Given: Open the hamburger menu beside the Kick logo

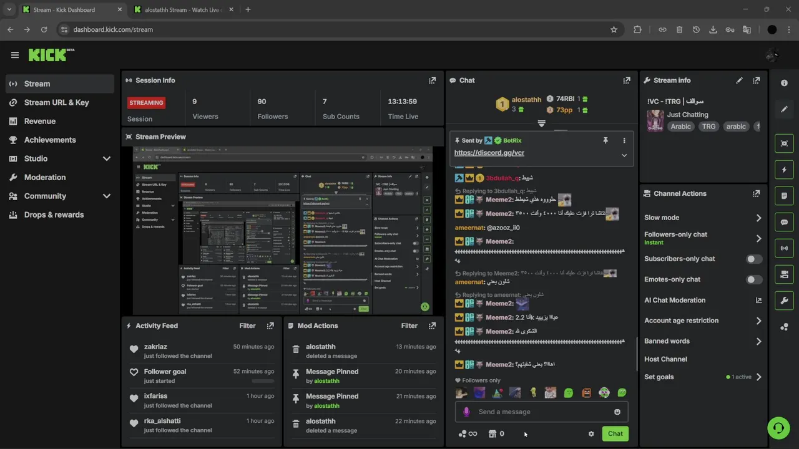Looking at the screenshot, I should click(x=15, y=55).
